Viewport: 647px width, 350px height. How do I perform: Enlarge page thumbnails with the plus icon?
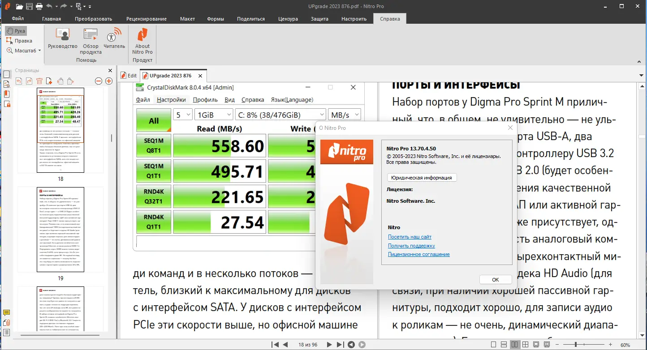point(109,81)
